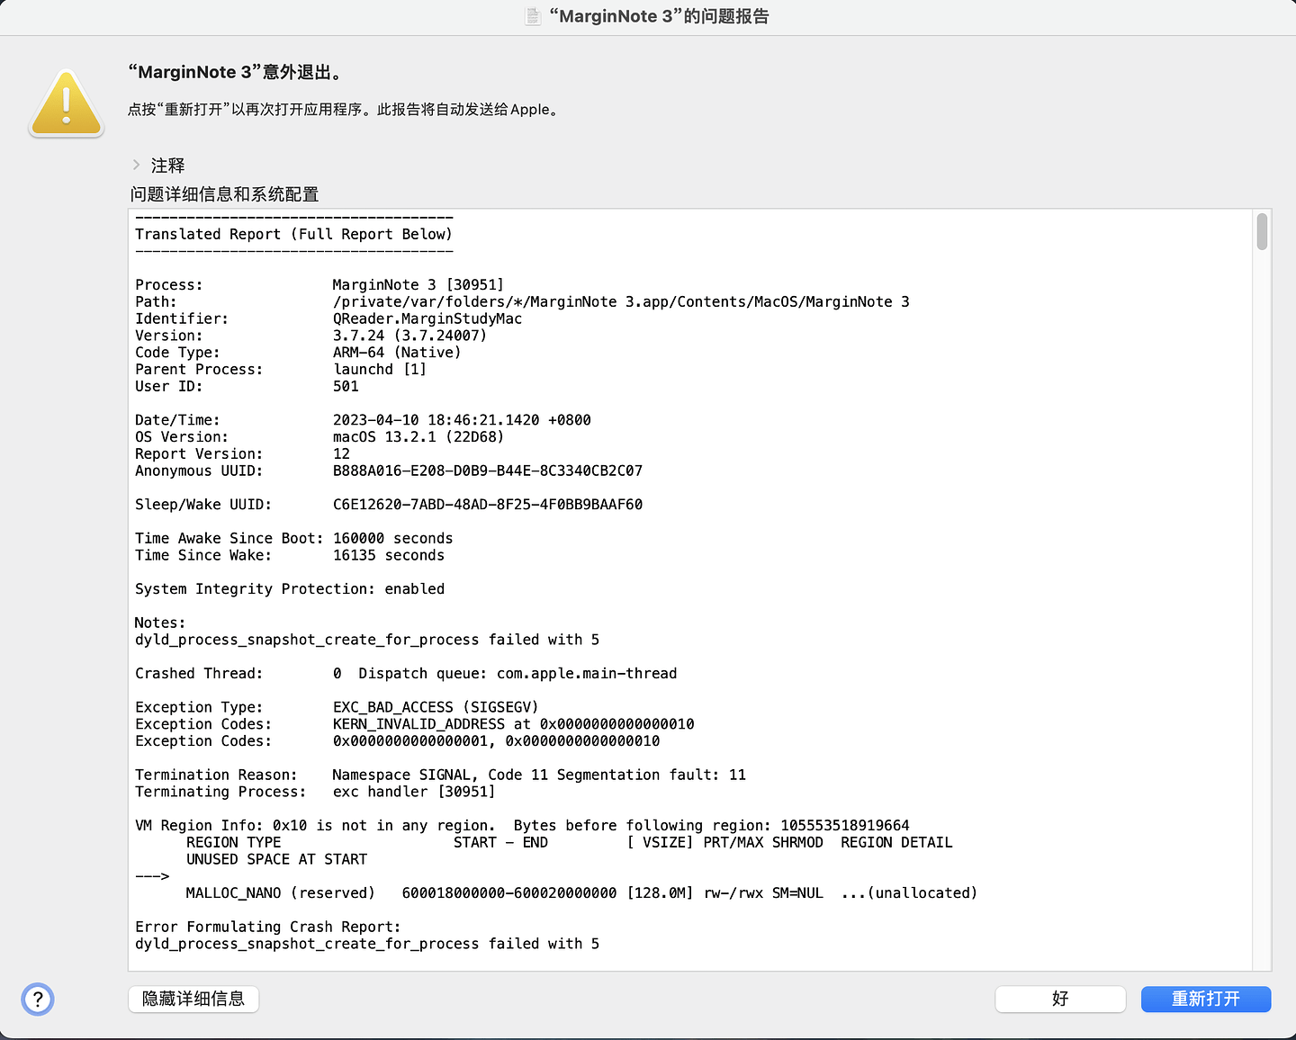Click the help question mark button
The image size is (1296, 1040).
38,999
